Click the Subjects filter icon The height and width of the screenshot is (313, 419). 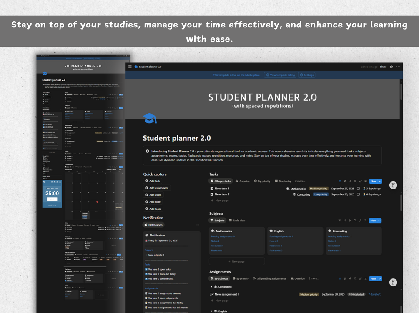tap(339, 221)
